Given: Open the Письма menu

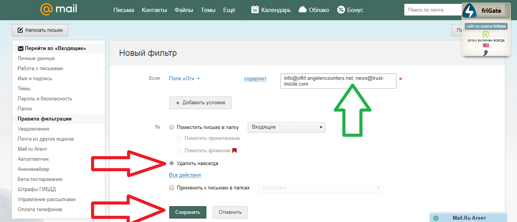Looking at the screenshot, I should (124, 10).
